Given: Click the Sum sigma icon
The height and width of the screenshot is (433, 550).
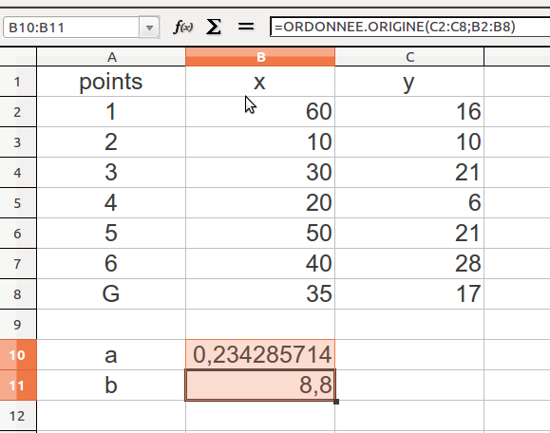Looking at the screenshot, I should pos(214,27).
